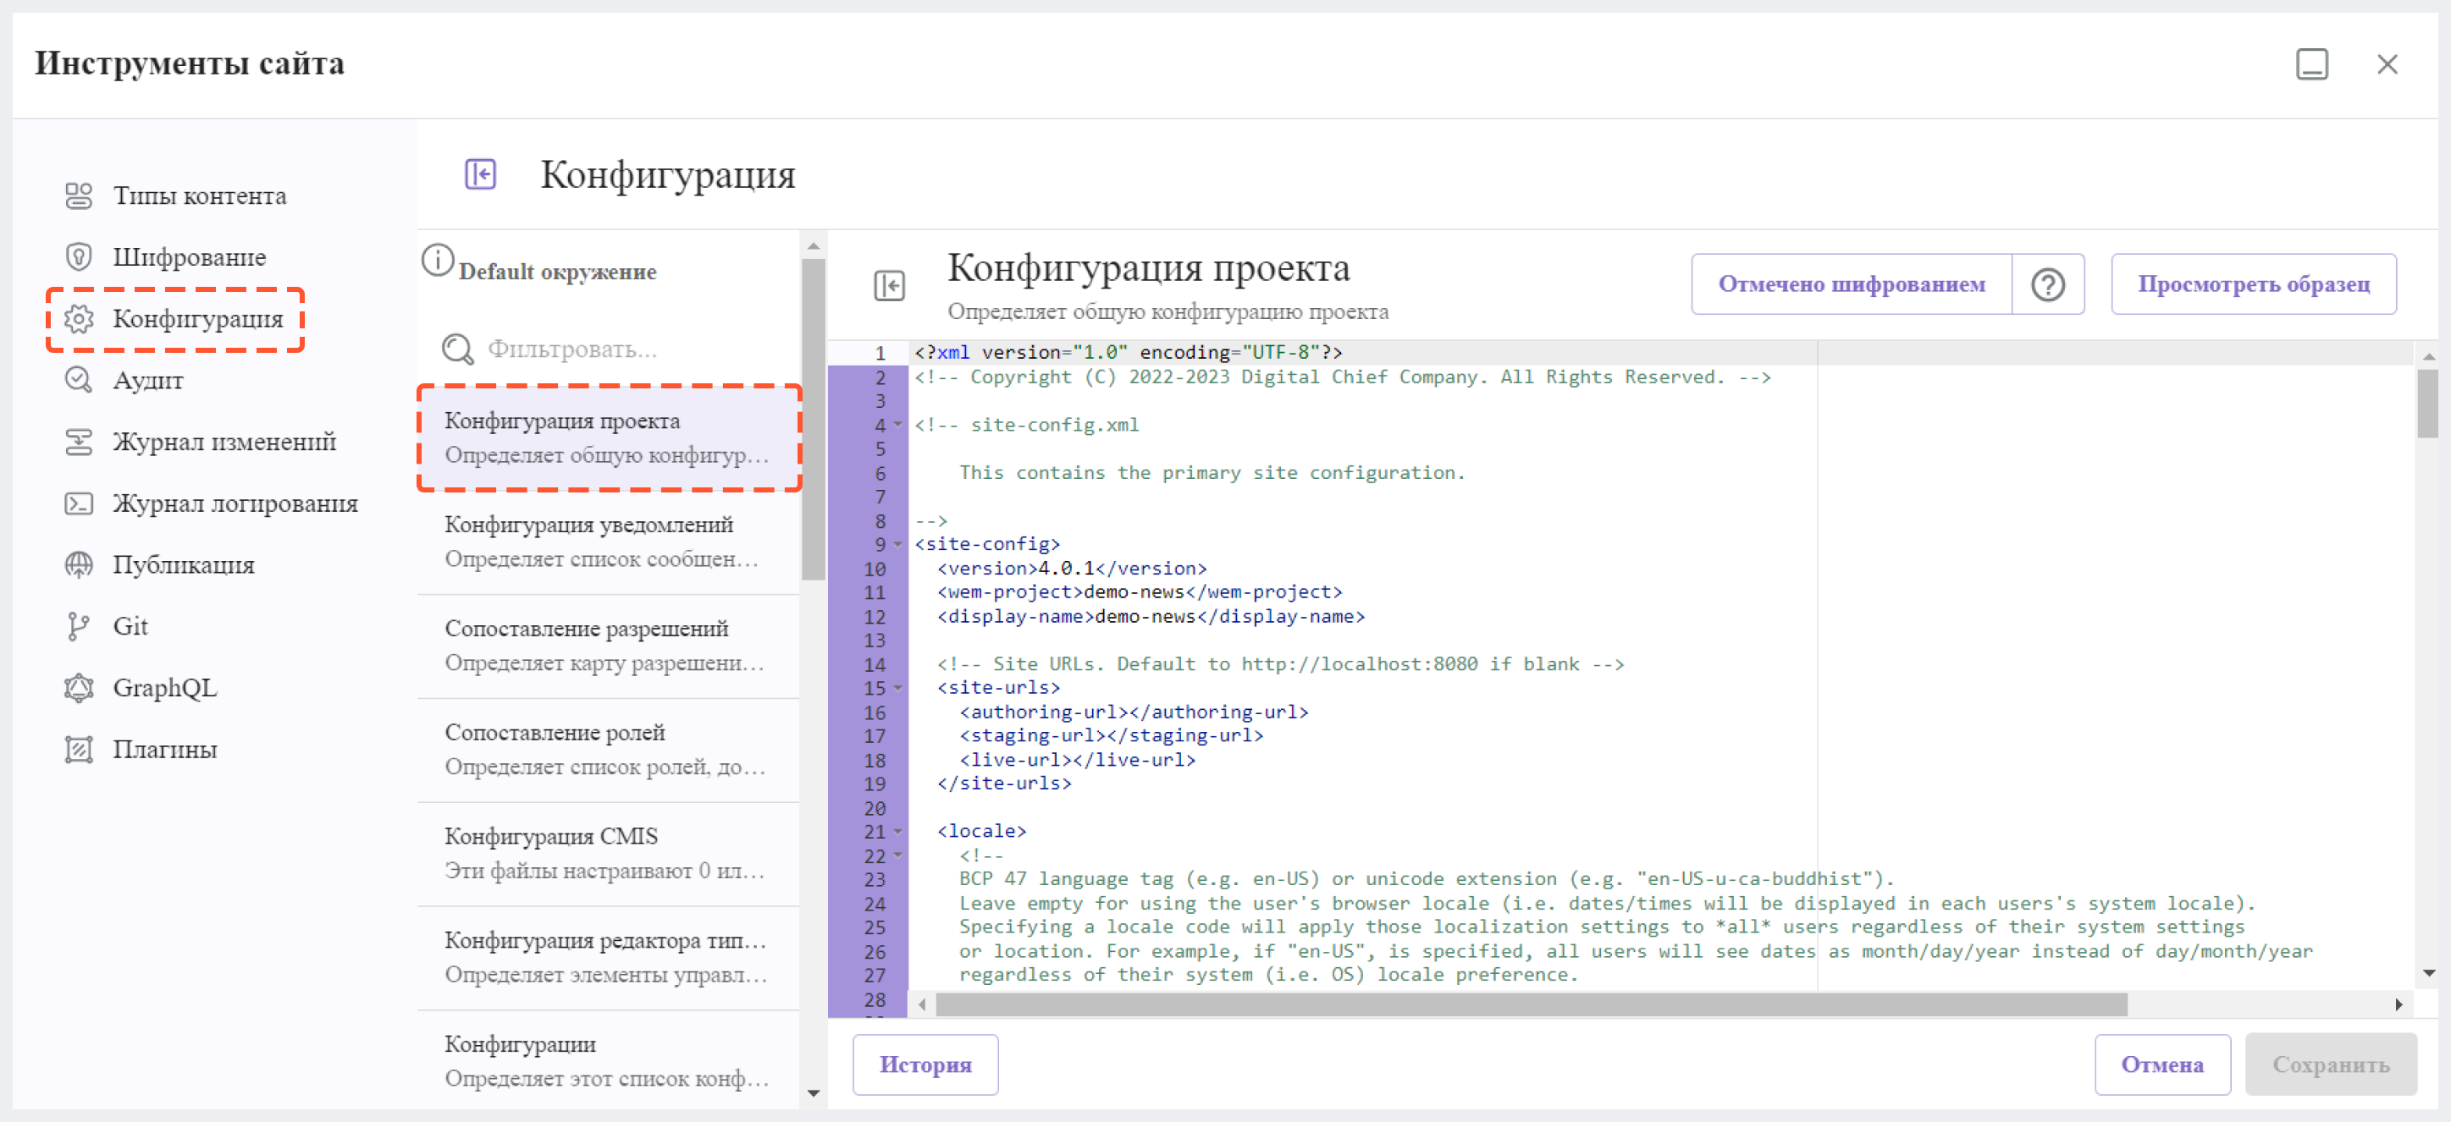This screenshot has height=1122, width=2451.
Task: Fold comment at line 22
Action: tap(897, 855)
